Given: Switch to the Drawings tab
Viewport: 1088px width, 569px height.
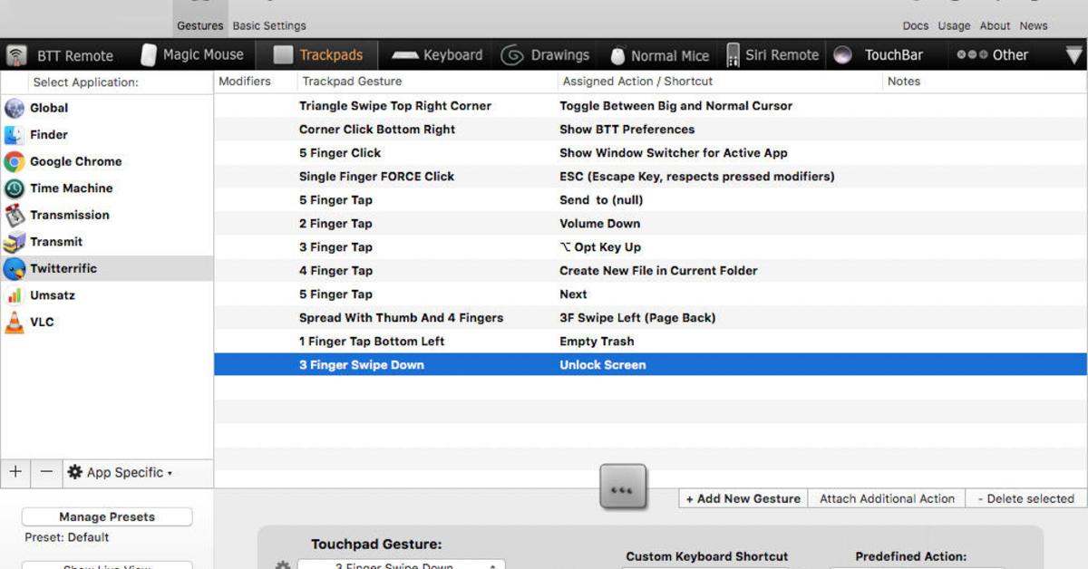Looking at the screenshot, I should [546, 55].
